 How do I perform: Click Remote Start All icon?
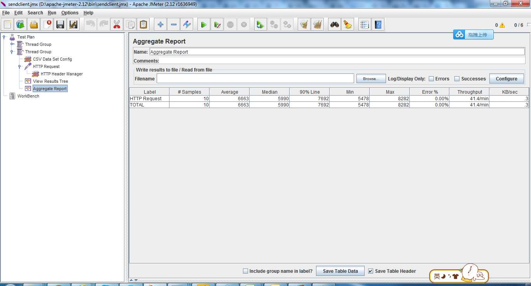(x=261, y=25)
